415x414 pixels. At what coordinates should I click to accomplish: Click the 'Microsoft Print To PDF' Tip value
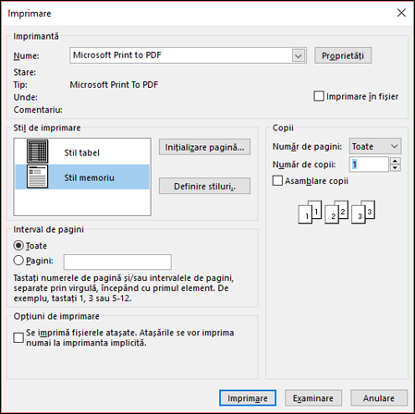(114, 85)
